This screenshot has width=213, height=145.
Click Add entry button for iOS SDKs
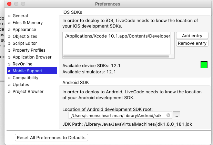point(192,36)
